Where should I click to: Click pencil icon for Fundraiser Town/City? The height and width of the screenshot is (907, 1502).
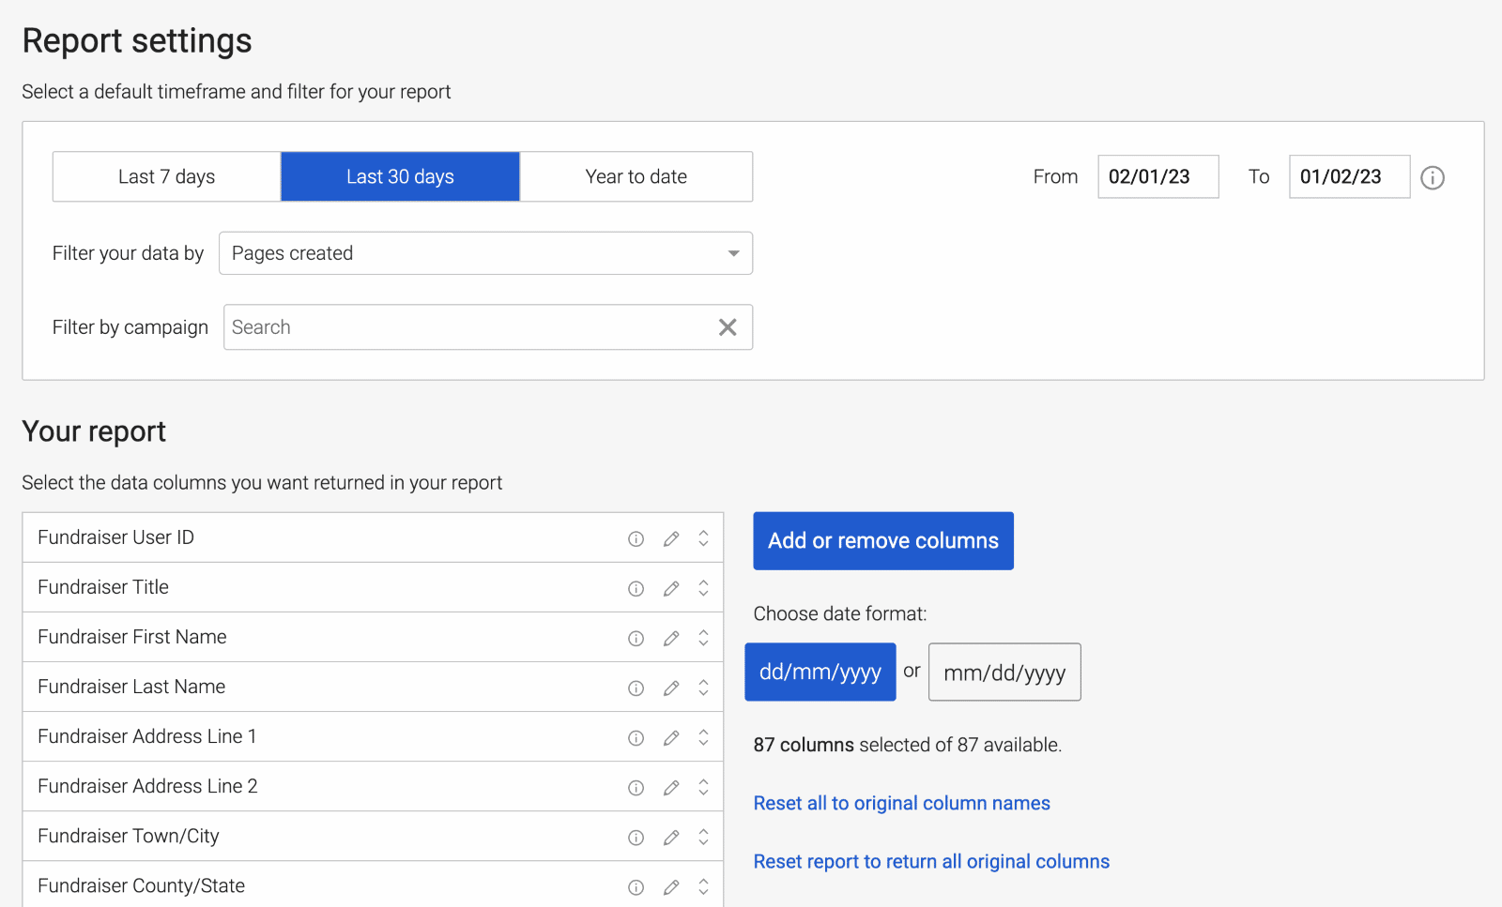tap(671, 837)
